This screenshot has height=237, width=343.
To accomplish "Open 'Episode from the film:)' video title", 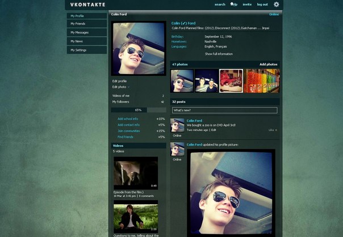I will (128, 192).
